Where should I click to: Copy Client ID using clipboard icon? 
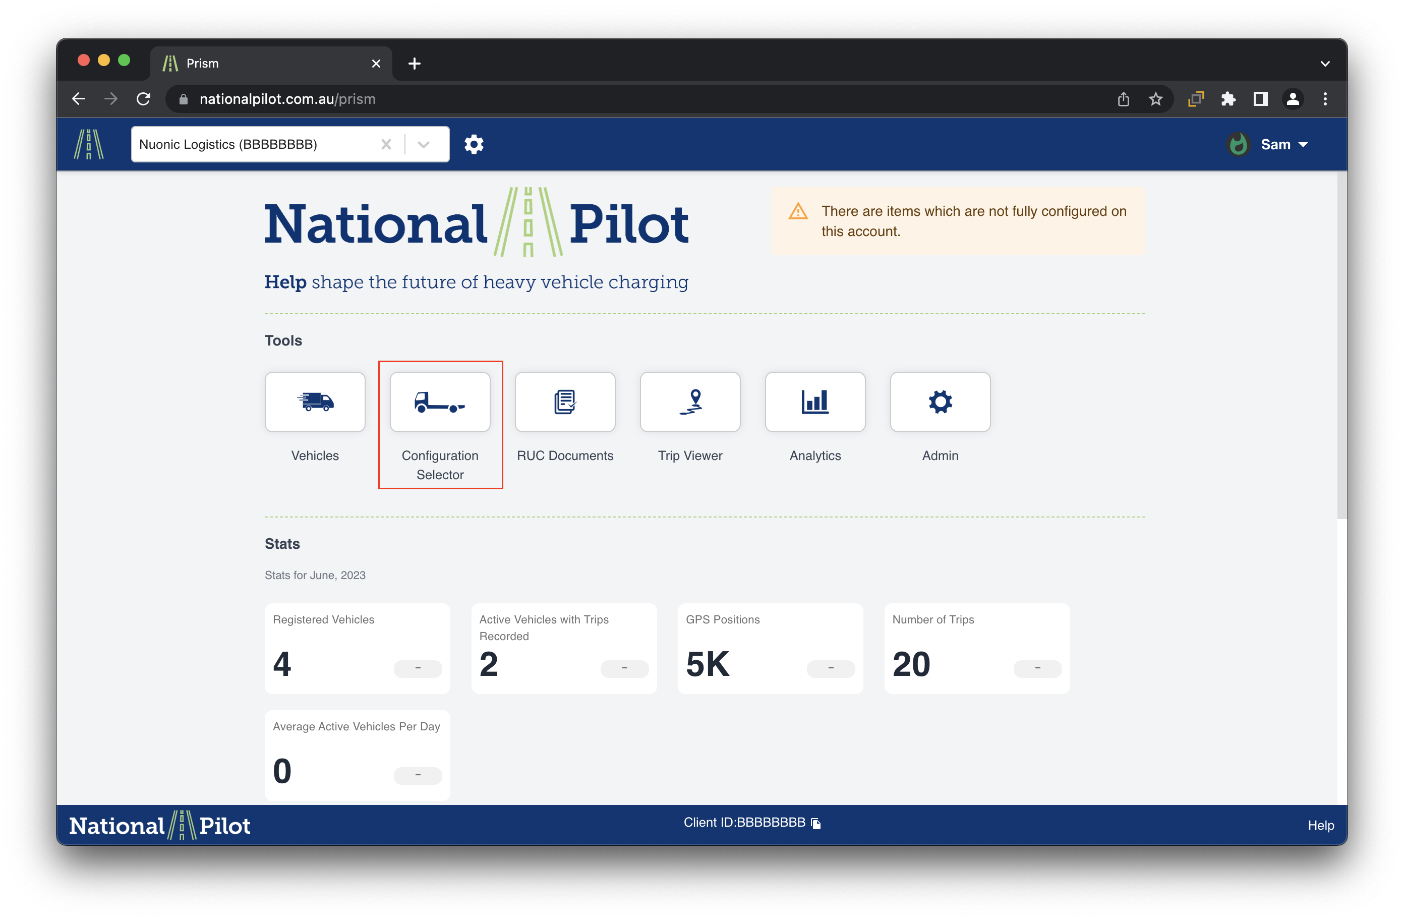click(816, 823)
